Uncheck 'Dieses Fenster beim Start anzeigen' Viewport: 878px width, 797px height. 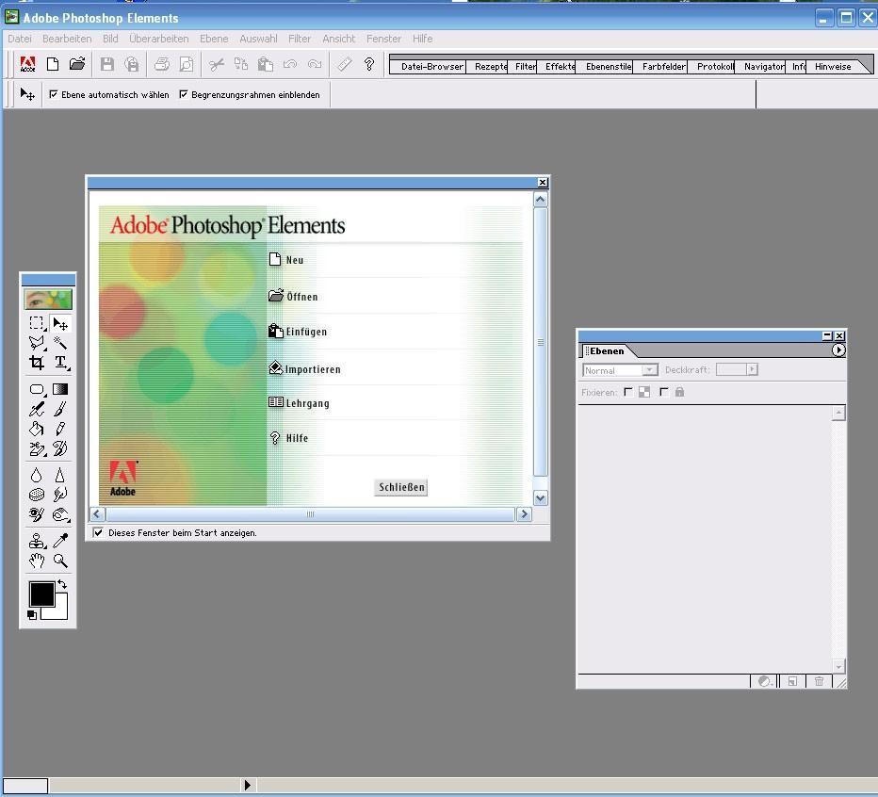point(98,532)
